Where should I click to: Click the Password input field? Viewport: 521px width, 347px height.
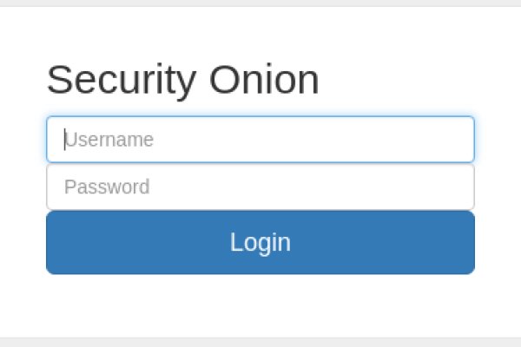[x=260, y=187]
